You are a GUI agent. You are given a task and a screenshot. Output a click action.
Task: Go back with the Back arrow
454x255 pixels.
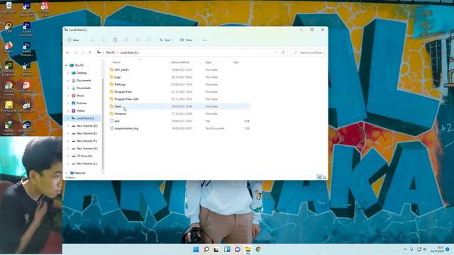pos(68,52)
